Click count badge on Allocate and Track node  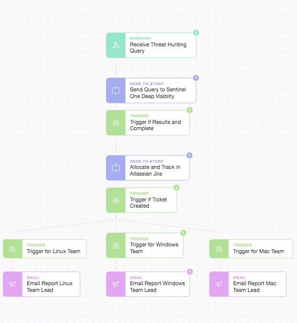point(190,155)
